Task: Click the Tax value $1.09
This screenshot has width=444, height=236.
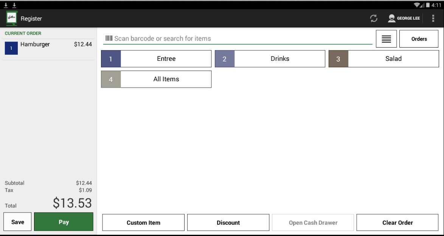Action: (x=85, y=190)
